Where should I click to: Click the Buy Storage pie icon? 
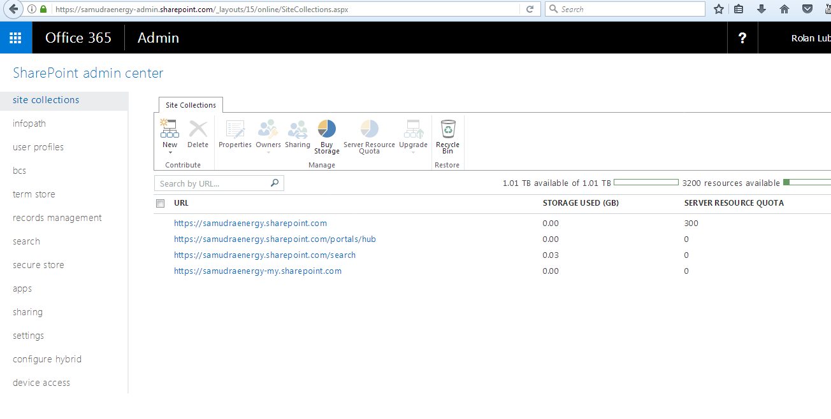(x=327, y=129)
